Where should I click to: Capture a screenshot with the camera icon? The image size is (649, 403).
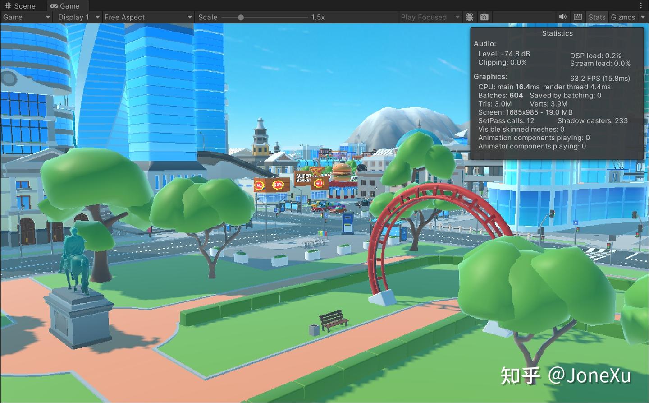point(484,17)
